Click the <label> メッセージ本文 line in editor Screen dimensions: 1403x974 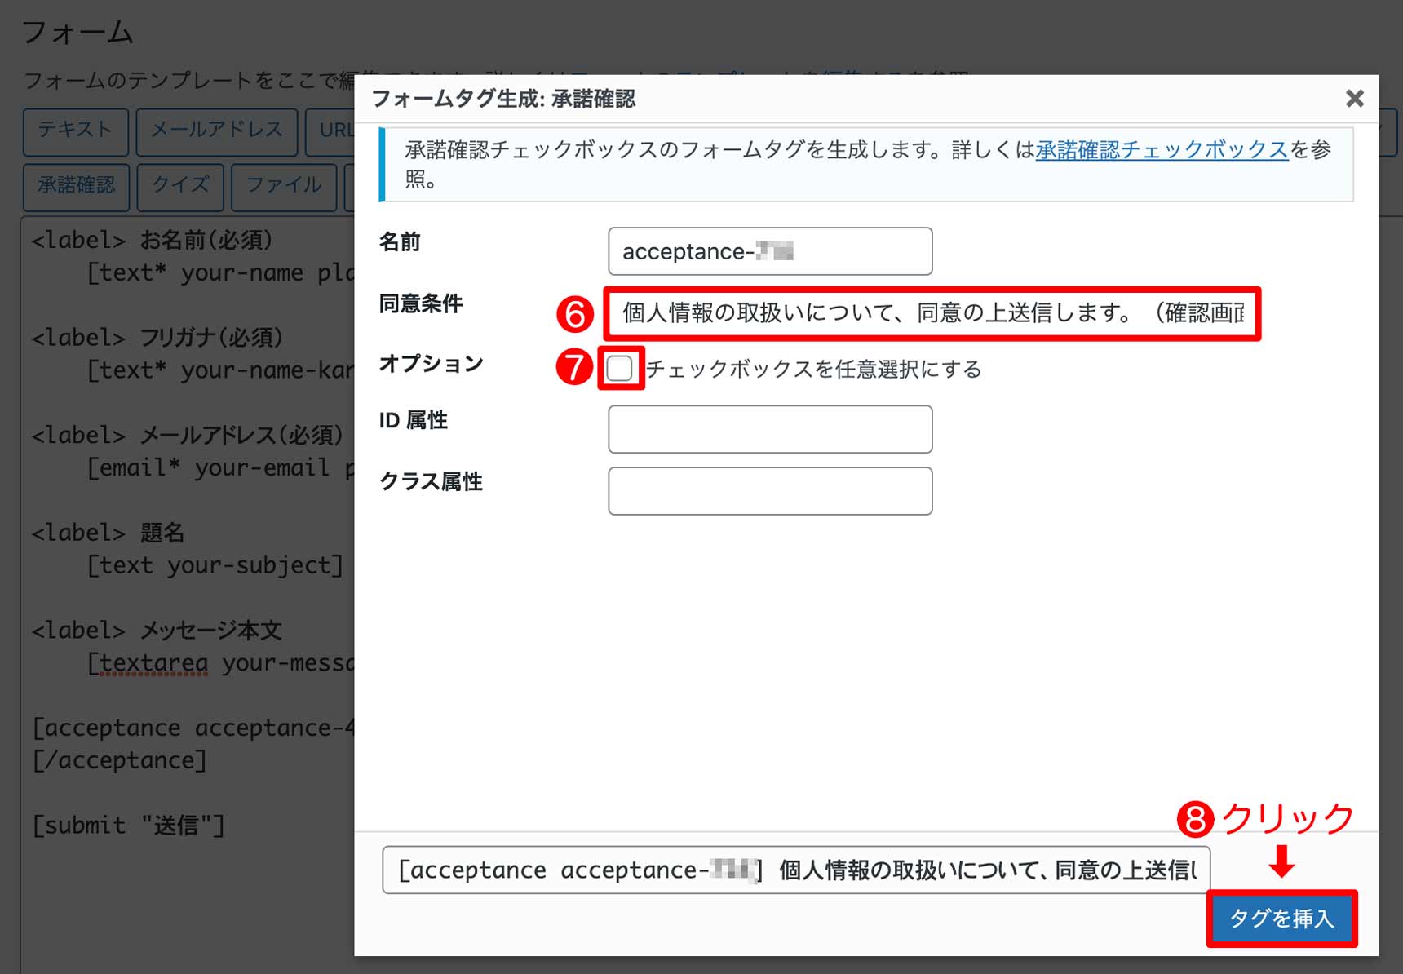157,631
